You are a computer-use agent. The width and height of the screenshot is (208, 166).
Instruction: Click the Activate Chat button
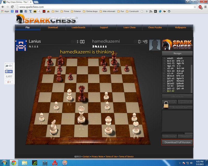coord(180,107)
